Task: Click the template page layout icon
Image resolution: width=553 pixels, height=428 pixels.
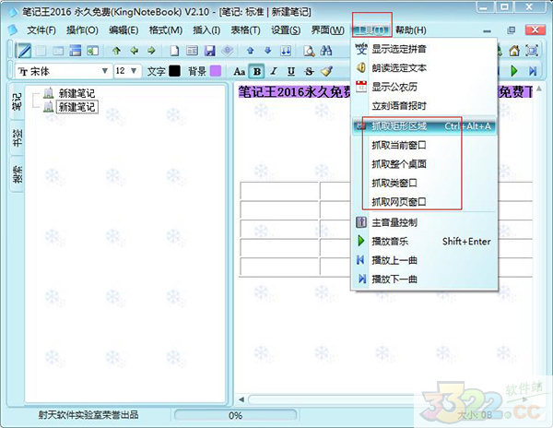Action: [x=192, y=51]
